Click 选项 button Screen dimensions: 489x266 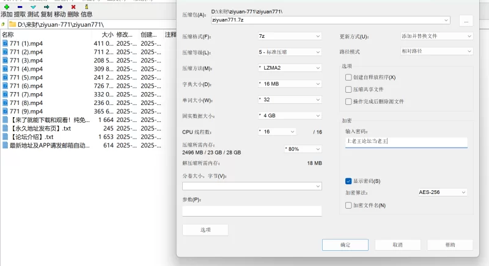click(x=205, y=230)
